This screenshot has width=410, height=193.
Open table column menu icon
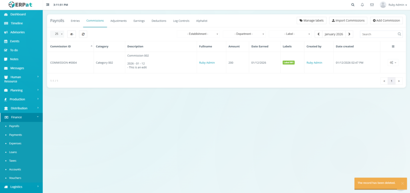pos(393,46)
